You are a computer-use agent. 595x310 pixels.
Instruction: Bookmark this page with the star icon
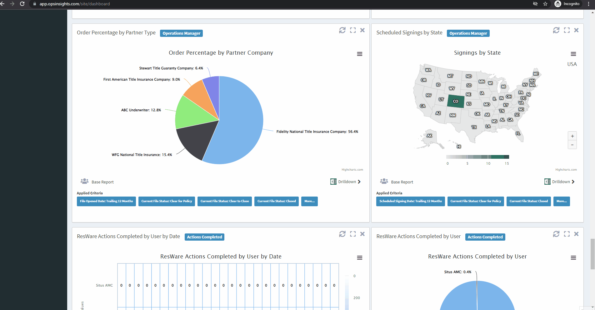point(545,4)
